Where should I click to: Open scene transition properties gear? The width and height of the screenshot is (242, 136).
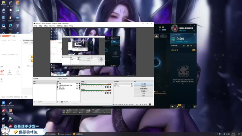(132, 84)
